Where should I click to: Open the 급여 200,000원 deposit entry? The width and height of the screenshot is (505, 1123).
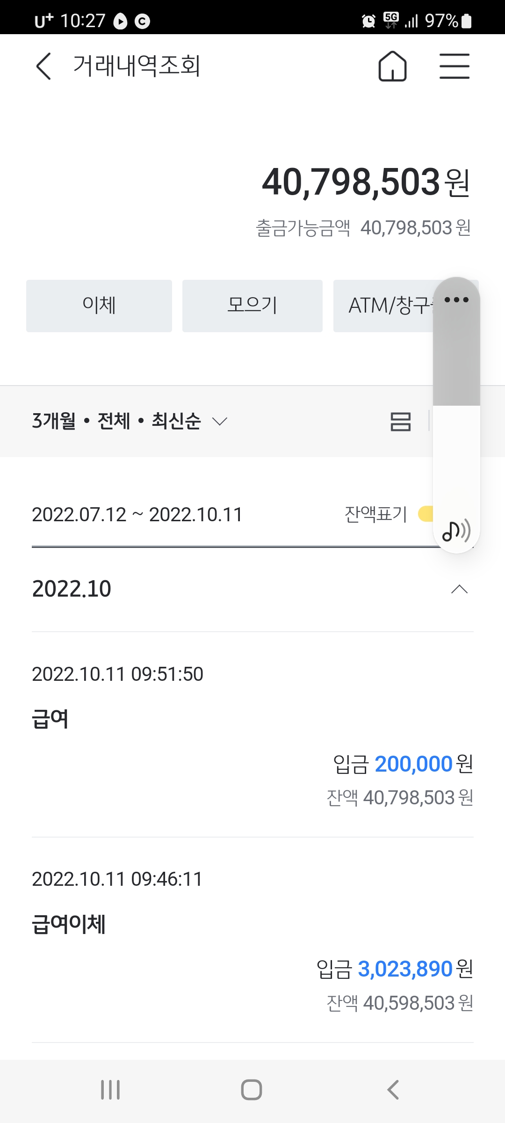(x=252, y=735)
